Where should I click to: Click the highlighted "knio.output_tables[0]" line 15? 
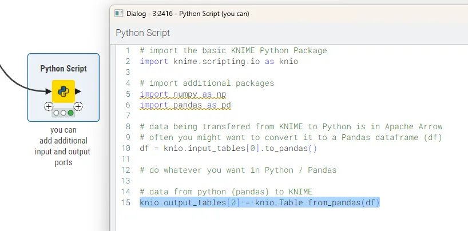tap(260, 202)
